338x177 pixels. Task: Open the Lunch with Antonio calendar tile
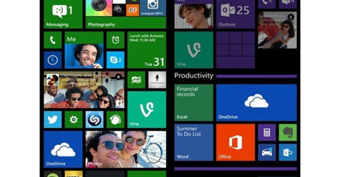(147, 50)
